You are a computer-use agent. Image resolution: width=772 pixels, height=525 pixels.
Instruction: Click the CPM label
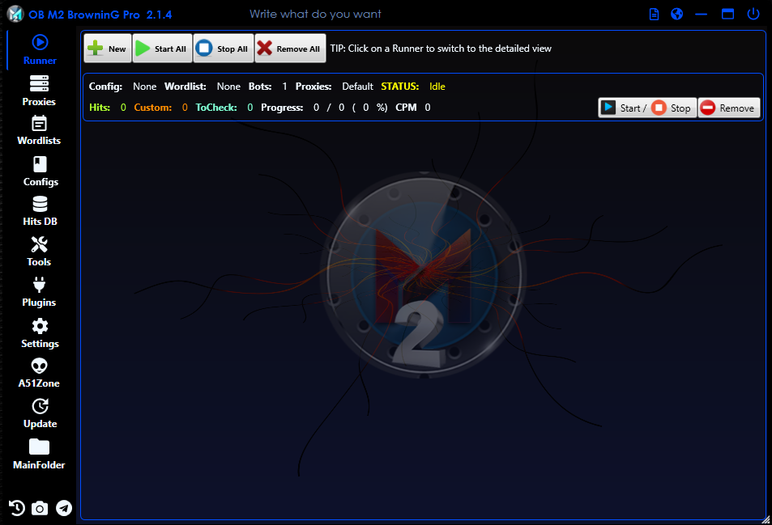click(406, 108)
